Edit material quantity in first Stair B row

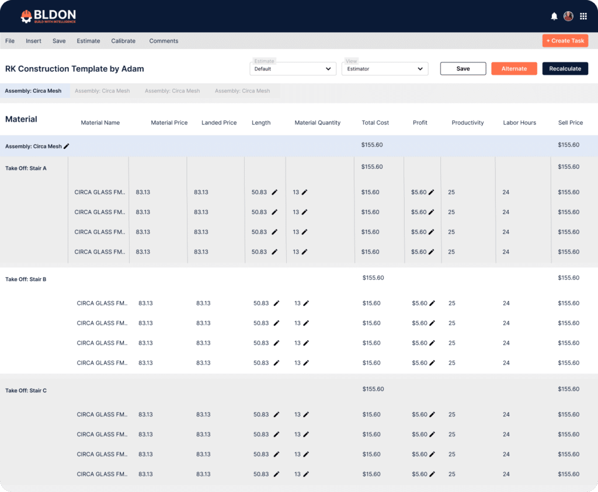pos(306,303)
